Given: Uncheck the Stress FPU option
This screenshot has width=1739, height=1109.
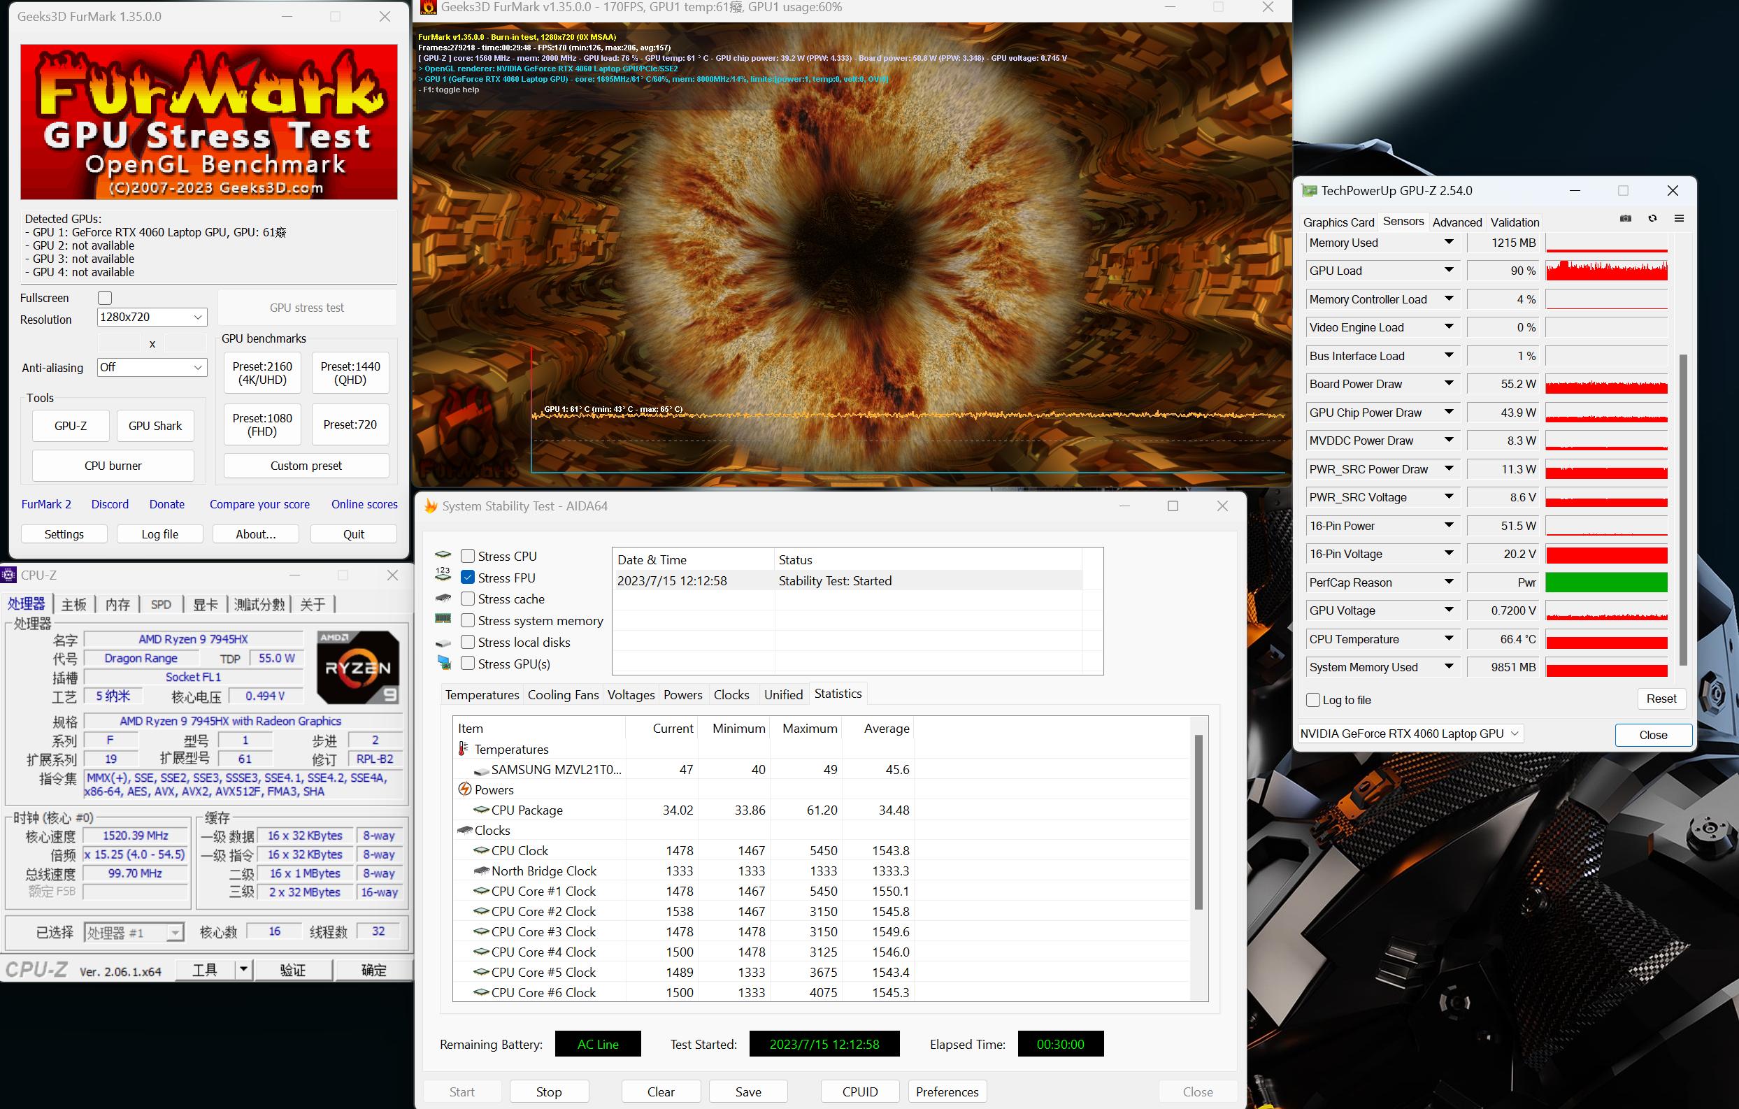Looking at the screenshot, I should click(x=468, y=578).
